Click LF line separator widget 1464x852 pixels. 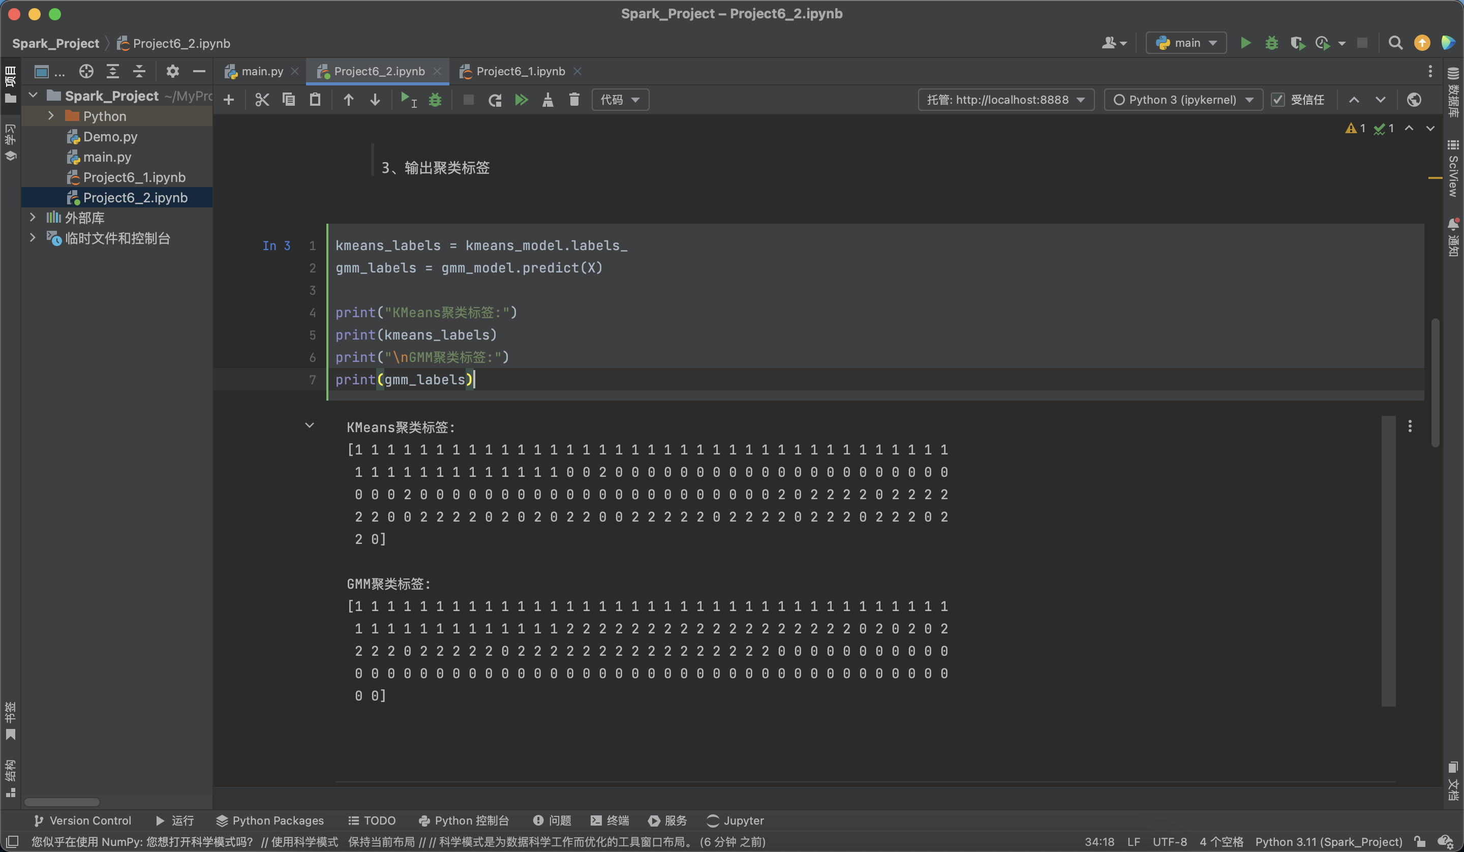click(x=1134, y=841)
